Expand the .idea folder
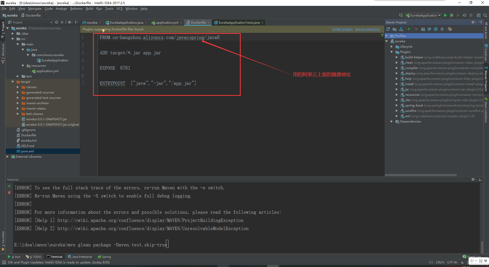 [13, 33]
